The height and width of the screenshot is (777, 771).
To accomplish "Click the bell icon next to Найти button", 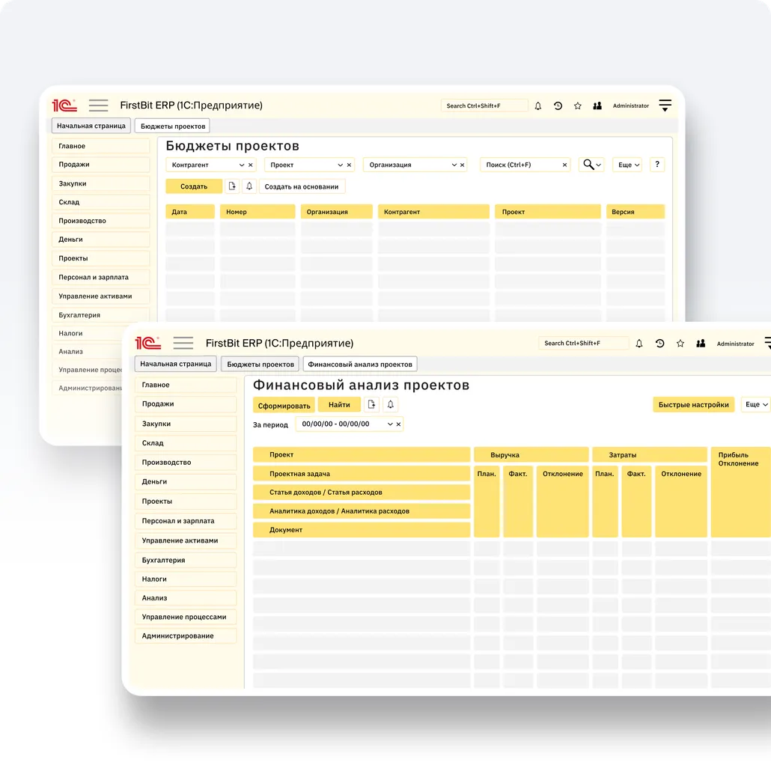I will [390, 405].
